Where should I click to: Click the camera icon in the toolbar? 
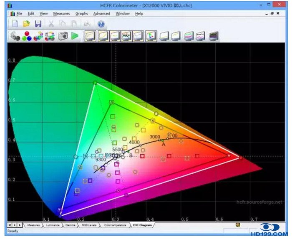[63, 36]
